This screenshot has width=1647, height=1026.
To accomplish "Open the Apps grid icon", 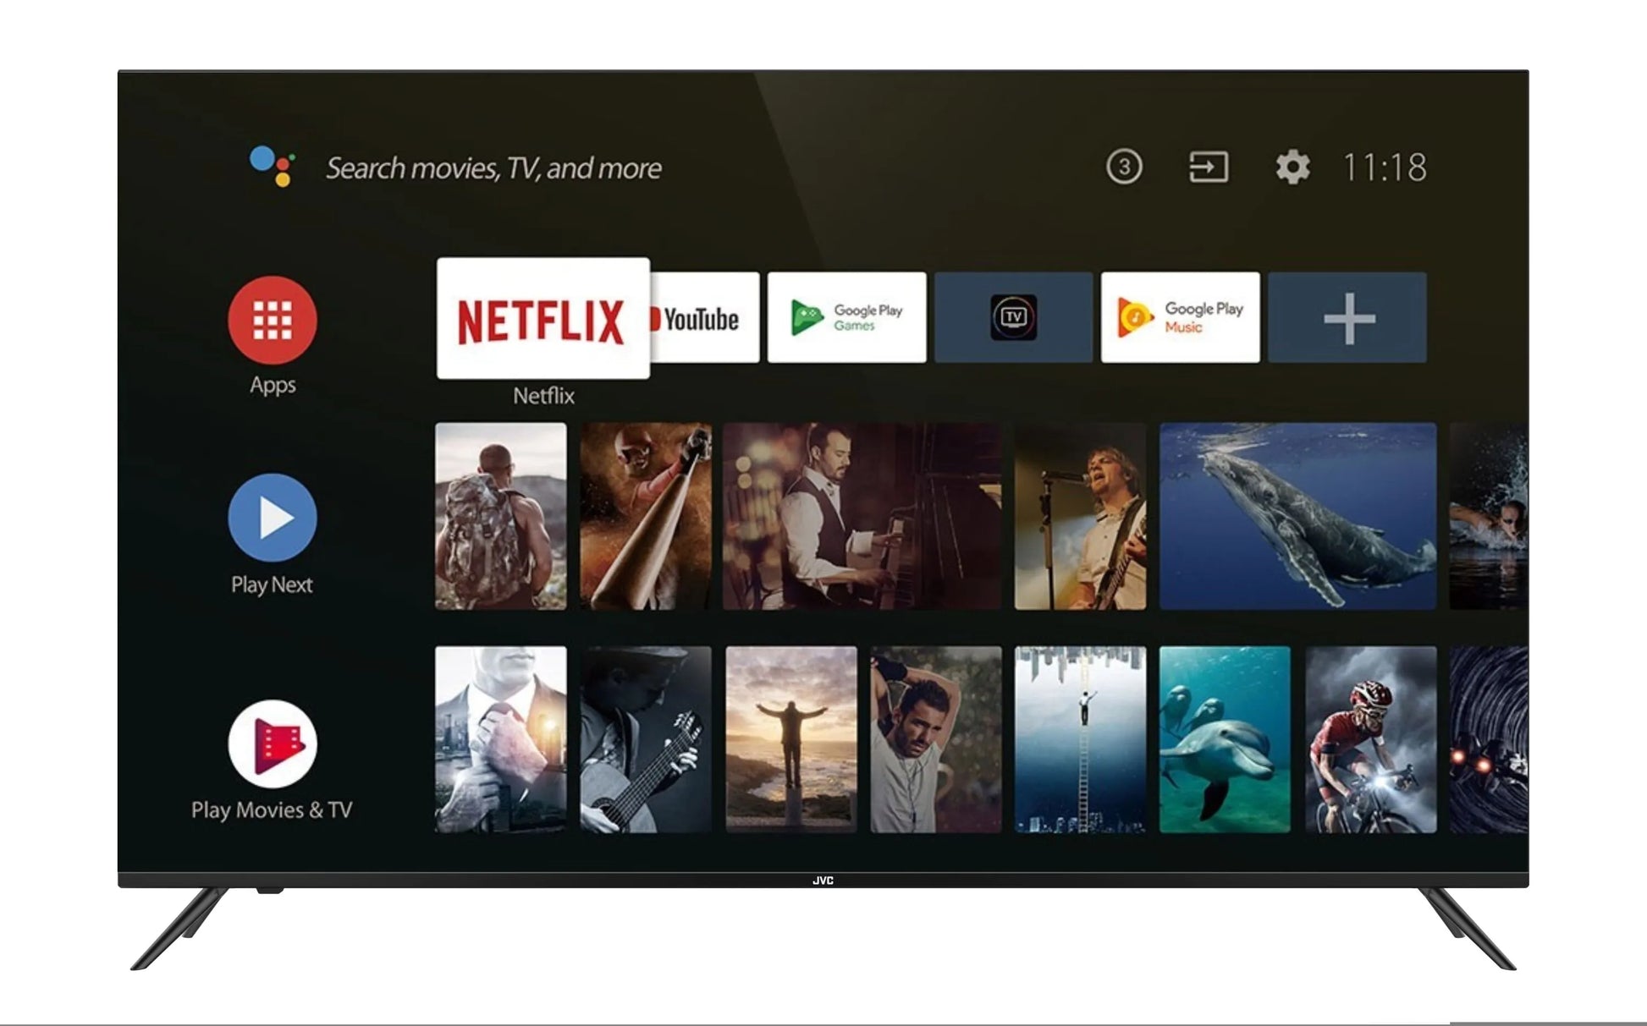I will pos(272,320).
